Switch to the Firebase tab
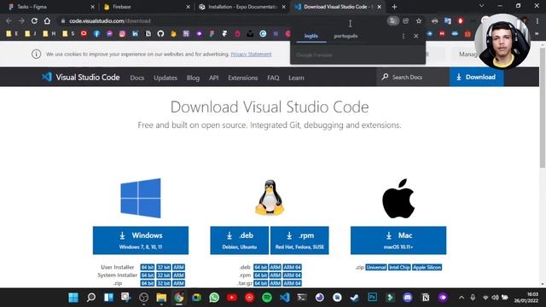Viewport: 546px width, 307px height. [x=146, y=7]
